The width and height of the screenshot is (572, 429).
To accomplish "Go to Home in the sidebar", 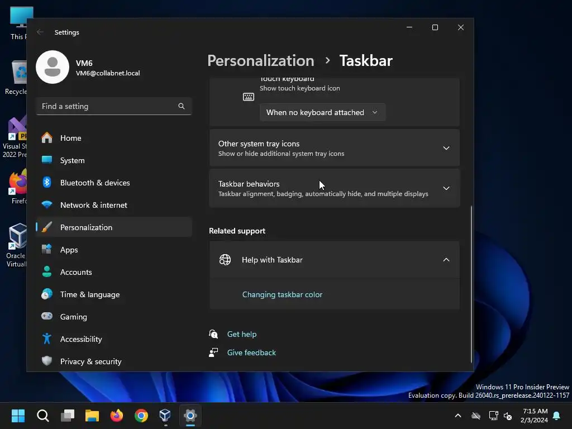I will point(114,138).
